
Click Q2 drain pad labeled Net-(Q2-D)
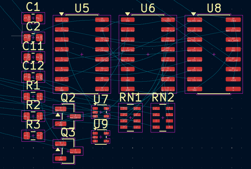coord(75,116)
